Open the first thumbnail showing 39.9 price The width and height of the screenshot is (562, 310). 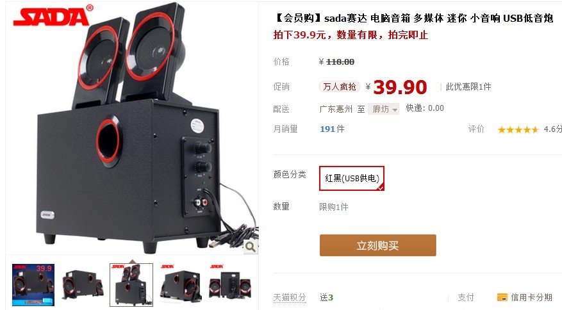(33, 285)
